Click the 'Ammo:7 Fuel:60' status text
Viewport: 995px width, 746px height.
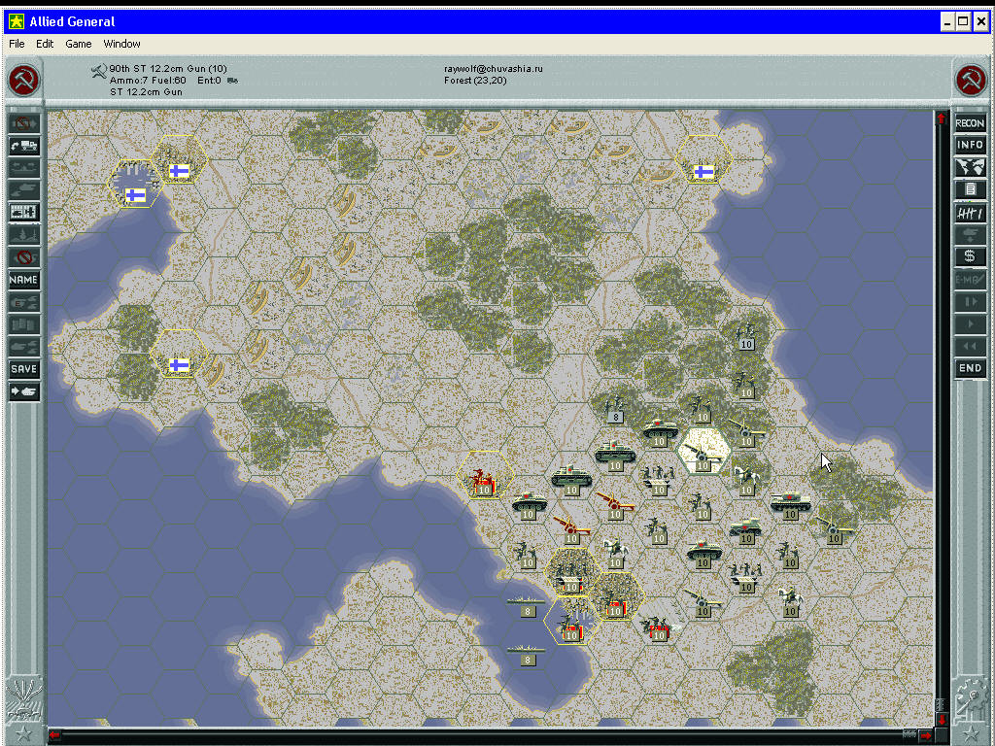[148, 81]
